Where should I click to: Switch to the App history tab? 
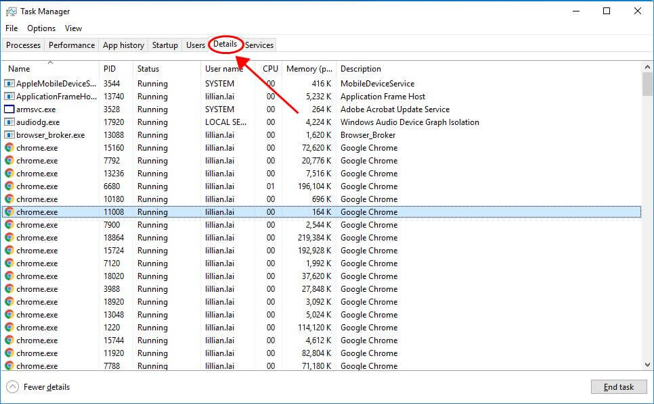click(x=123, y=45)
